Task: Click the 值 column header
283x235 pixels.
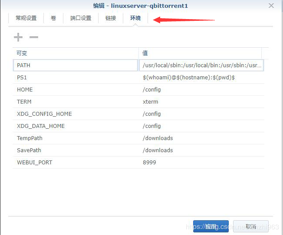Action: coord(200,53)
